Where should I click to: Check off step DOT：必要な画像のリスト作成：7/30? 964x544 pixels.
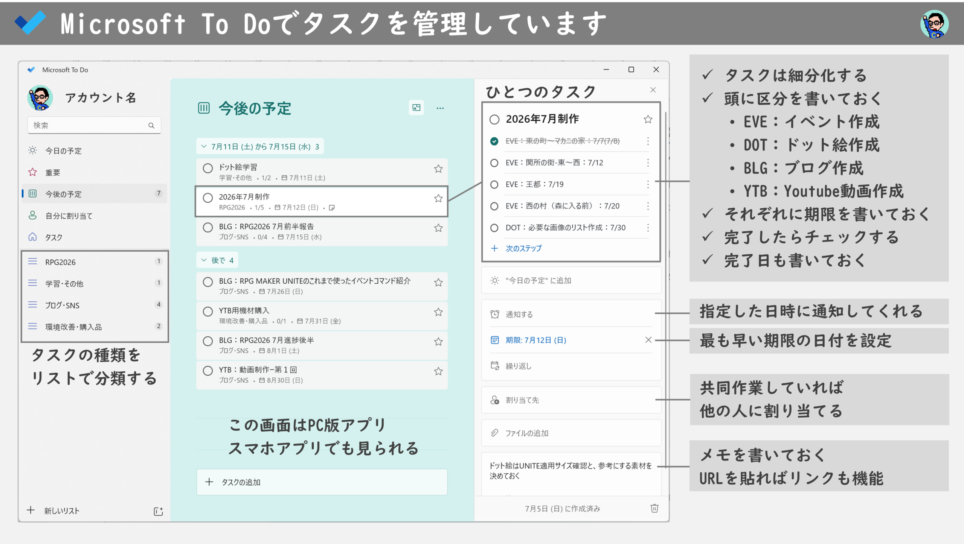tap(494, 228)
